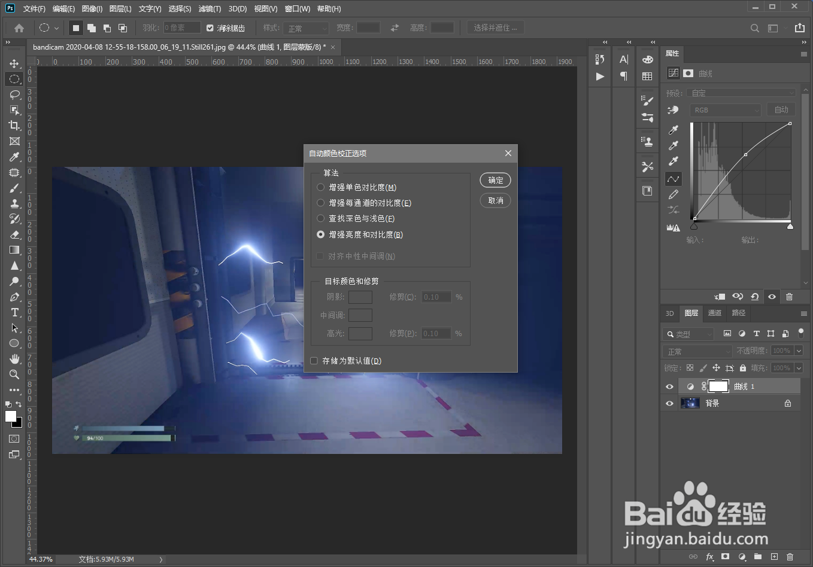
Task: Check 存储为默认值 checkbox
Action: (314, 361)
